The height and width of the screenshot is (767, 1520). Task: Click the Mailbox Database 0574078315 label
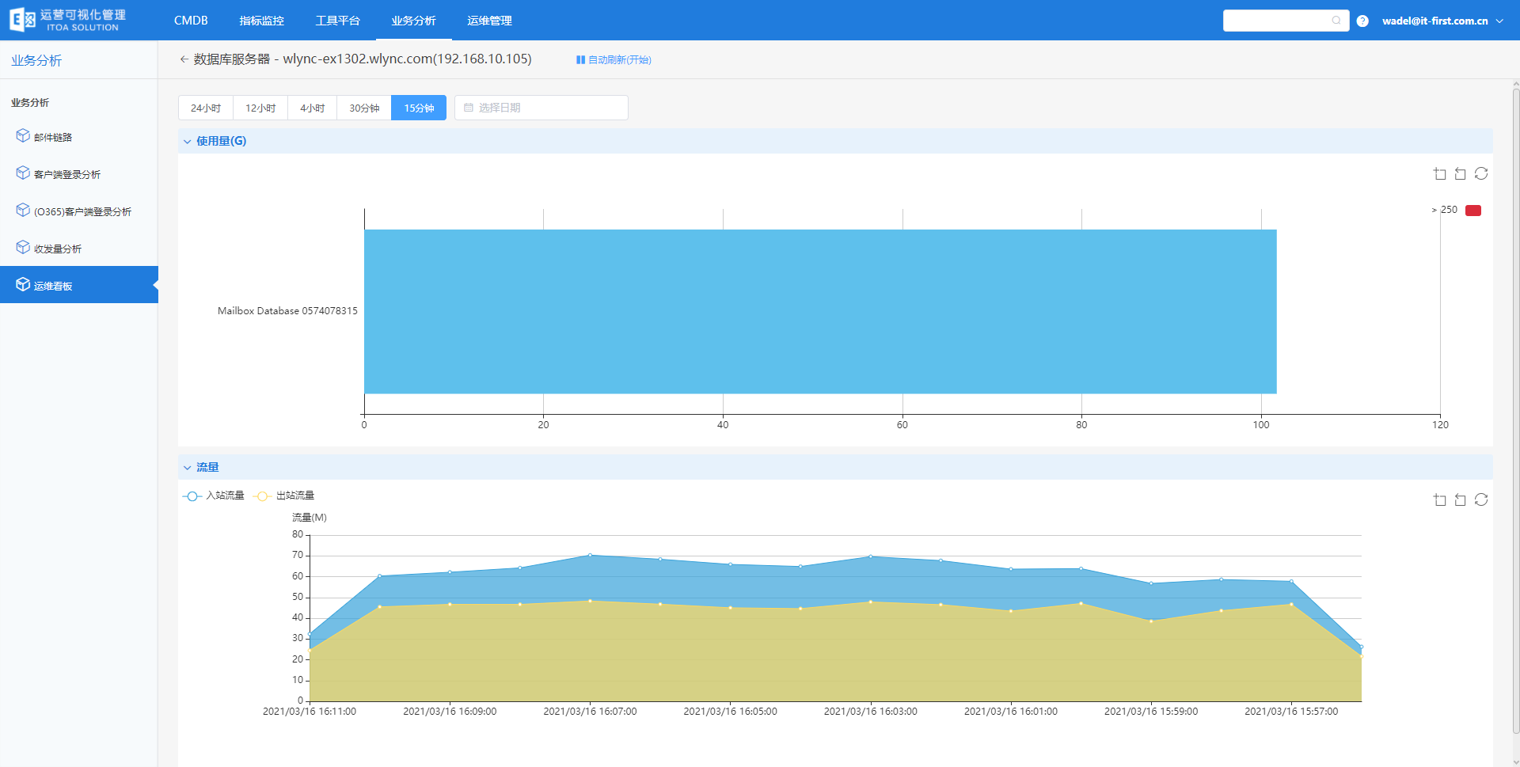point(287,311)
